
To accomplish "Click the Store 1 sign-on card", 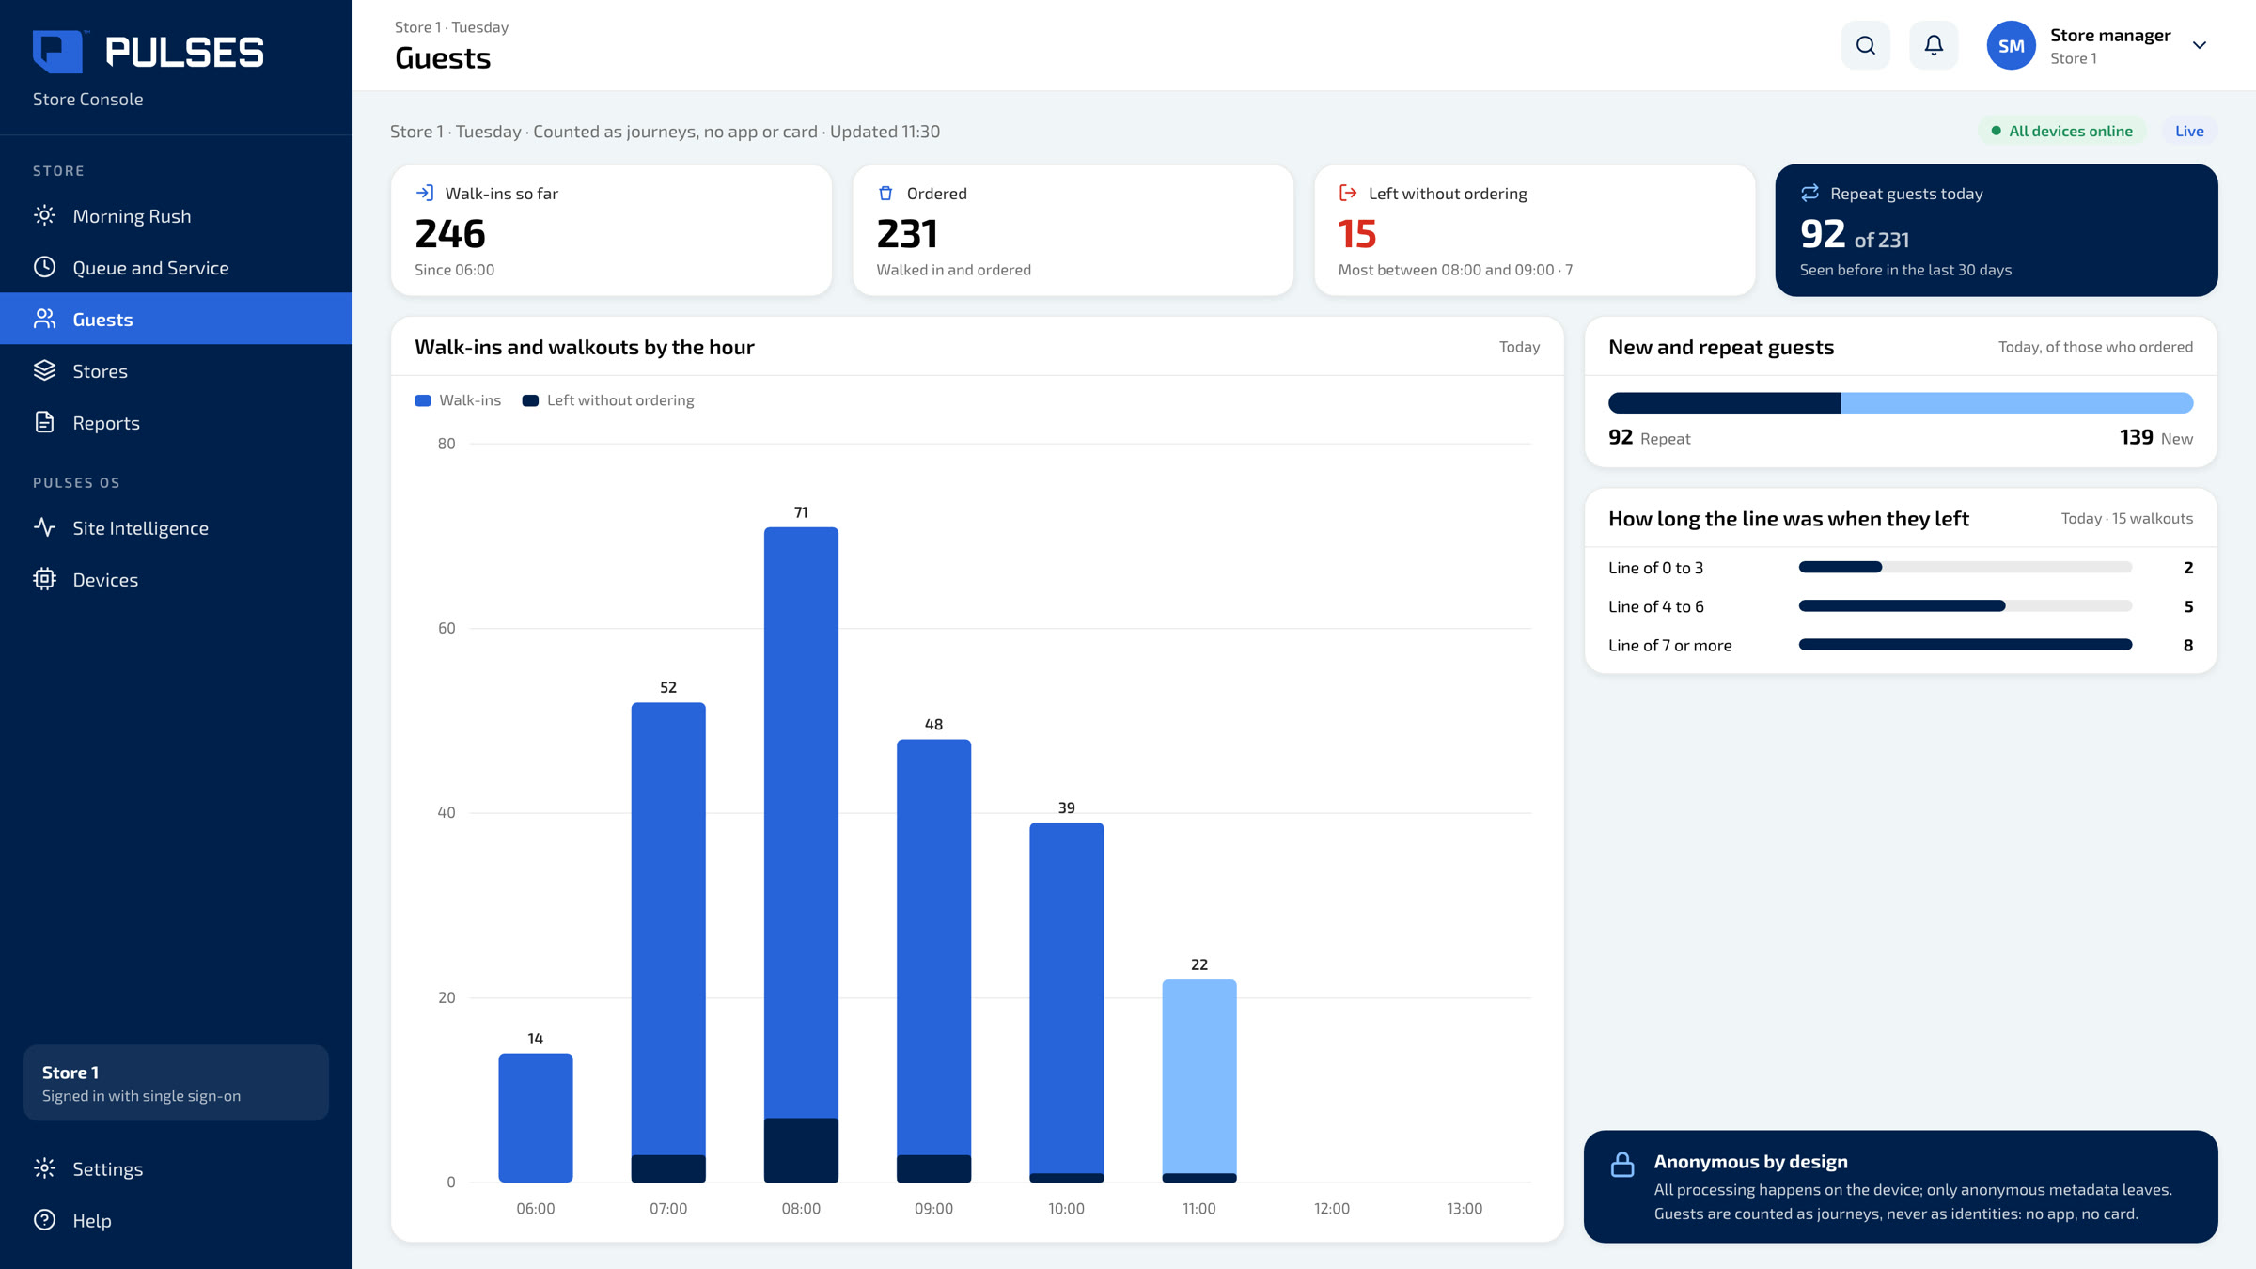I will pos(176,1083).
